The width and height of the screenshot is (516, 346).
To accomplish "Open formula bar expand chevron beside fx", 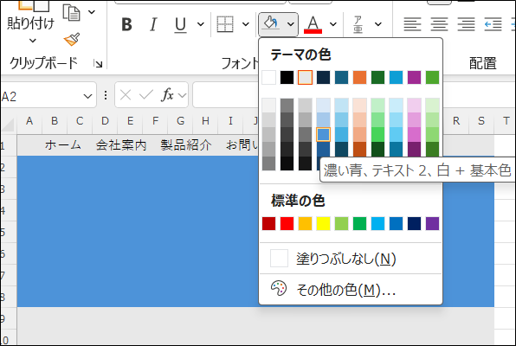I will (x=182, y=96).
